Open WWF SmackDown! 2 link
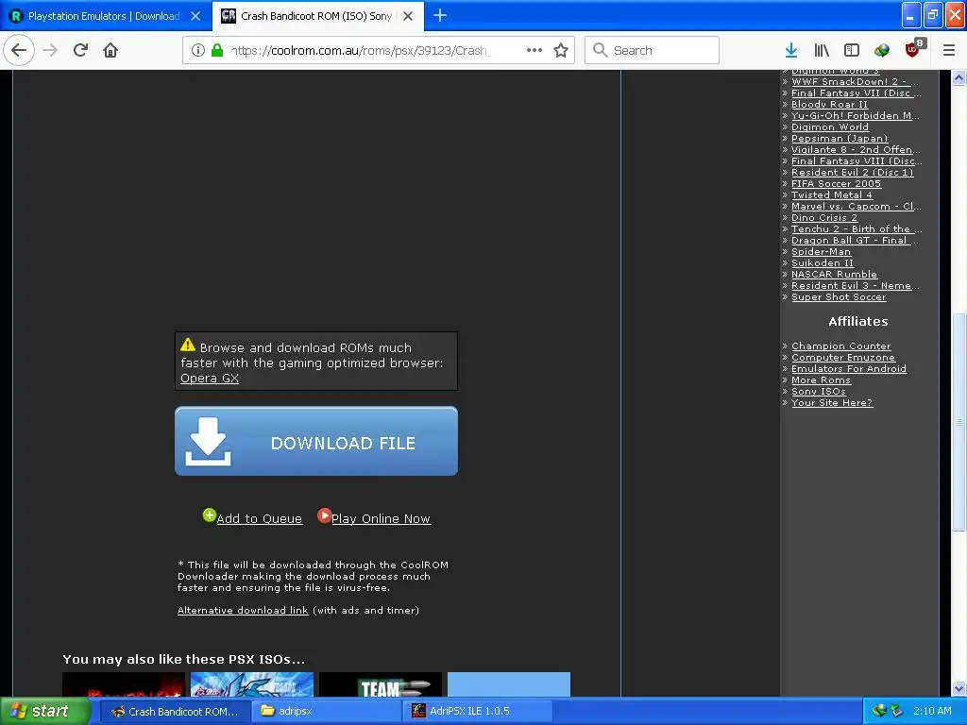This screenshot has height=725, width=967. (x=855, y=81)
